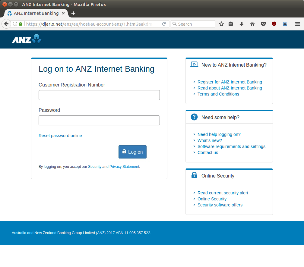The height and width of the screenshot is (267, 304).
Task: Click the Customer Registration Number label
Action: pos(72,85)
